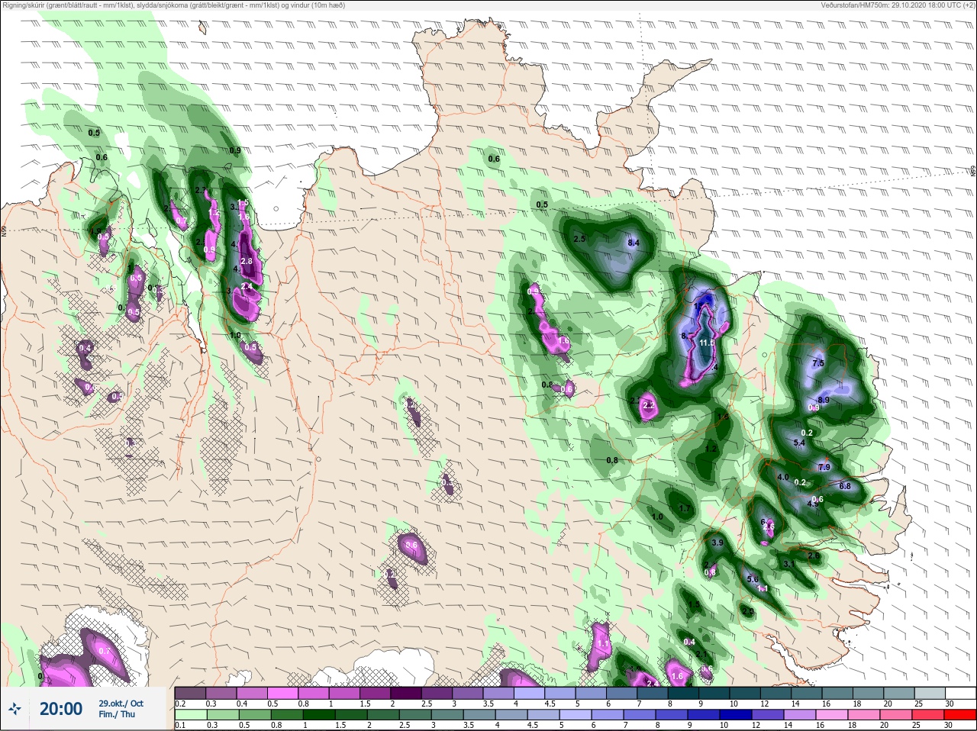The image size is (977, 731).
Task: Click the 6.8 precipitation value on the map
Action: point(845,486)
